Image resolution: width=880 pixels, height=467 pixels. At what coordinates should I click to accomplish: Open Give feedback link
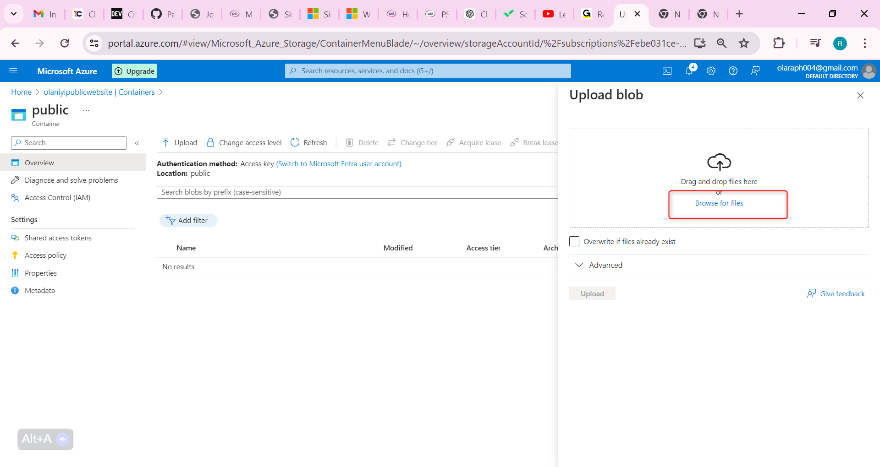[836, 293]
